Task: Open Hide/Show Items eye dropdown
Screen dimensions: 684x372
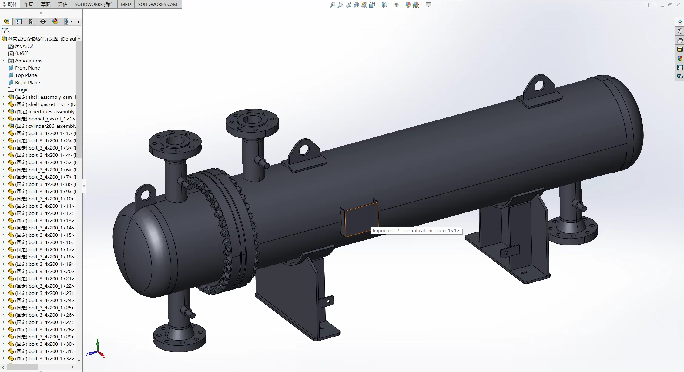Action: pos(402,5)
